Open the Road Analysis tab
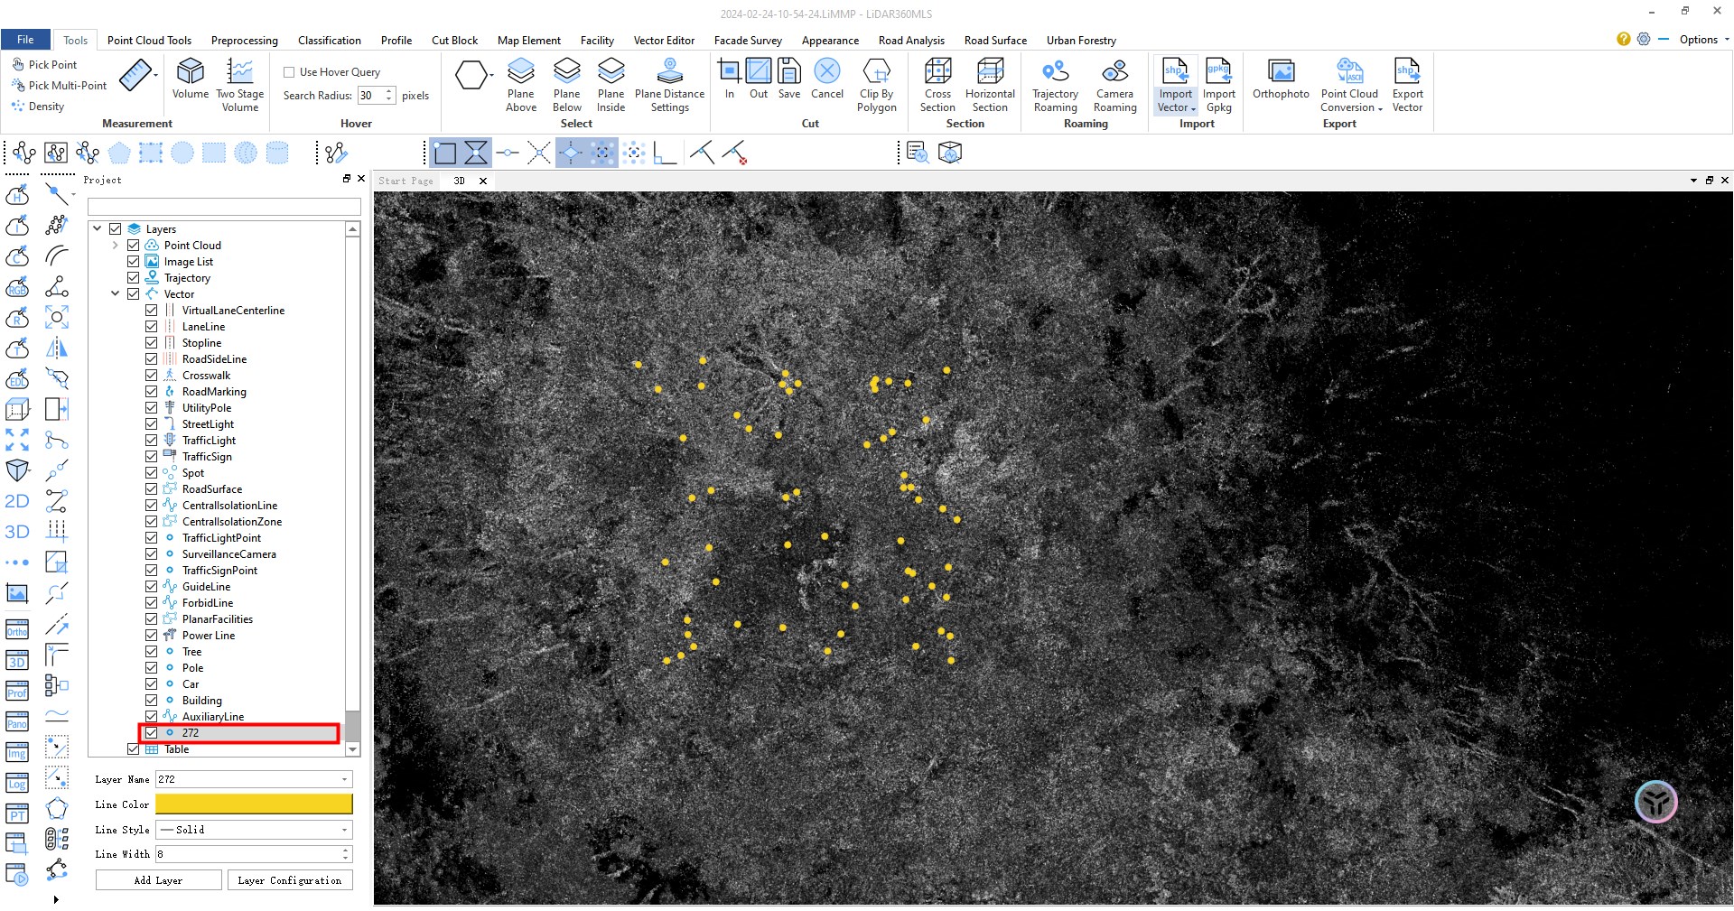 [911, 41]
